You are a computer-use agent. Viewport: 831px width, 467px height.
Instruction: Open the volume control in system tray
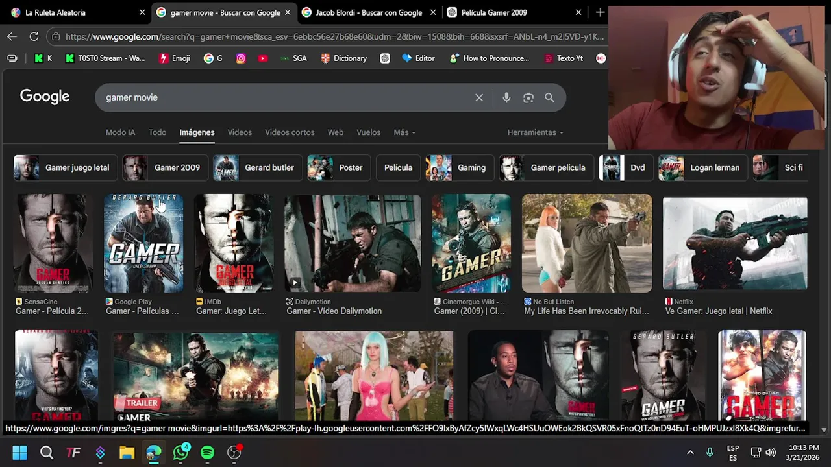click(771, 452)
